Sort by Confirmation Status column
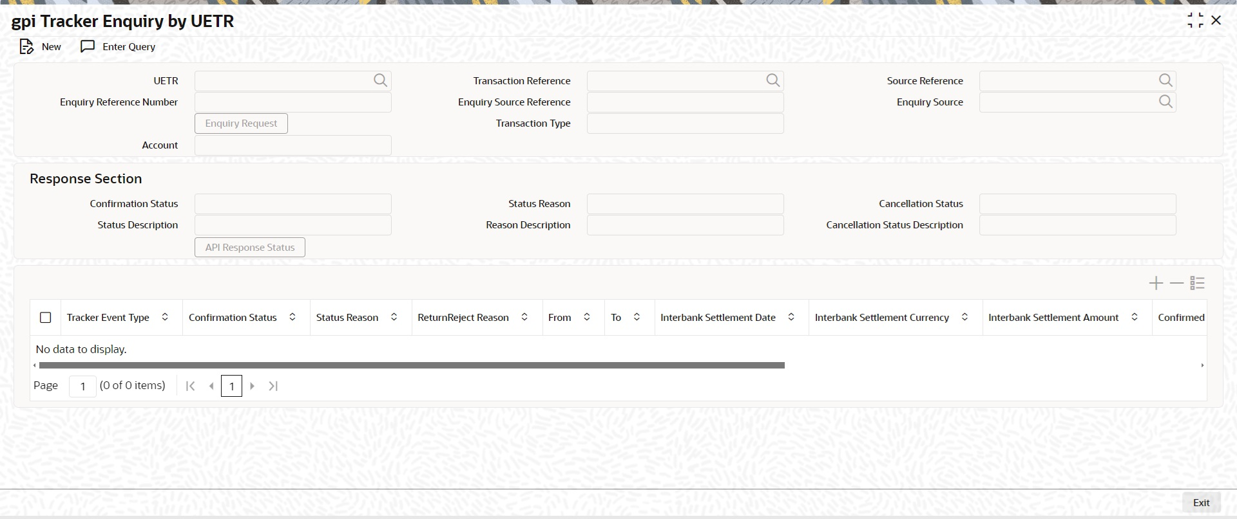1237x519 pixels. [x=292, y=317]
